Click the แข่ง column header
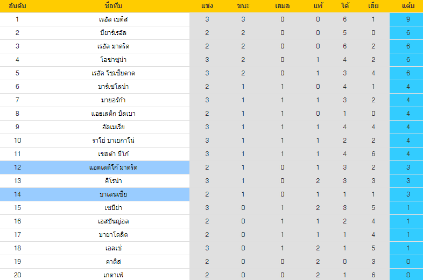 click(207, 6)
